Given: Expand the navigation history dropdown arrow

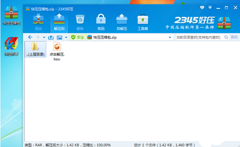Looking at the screenshot, I should (44, 37).
